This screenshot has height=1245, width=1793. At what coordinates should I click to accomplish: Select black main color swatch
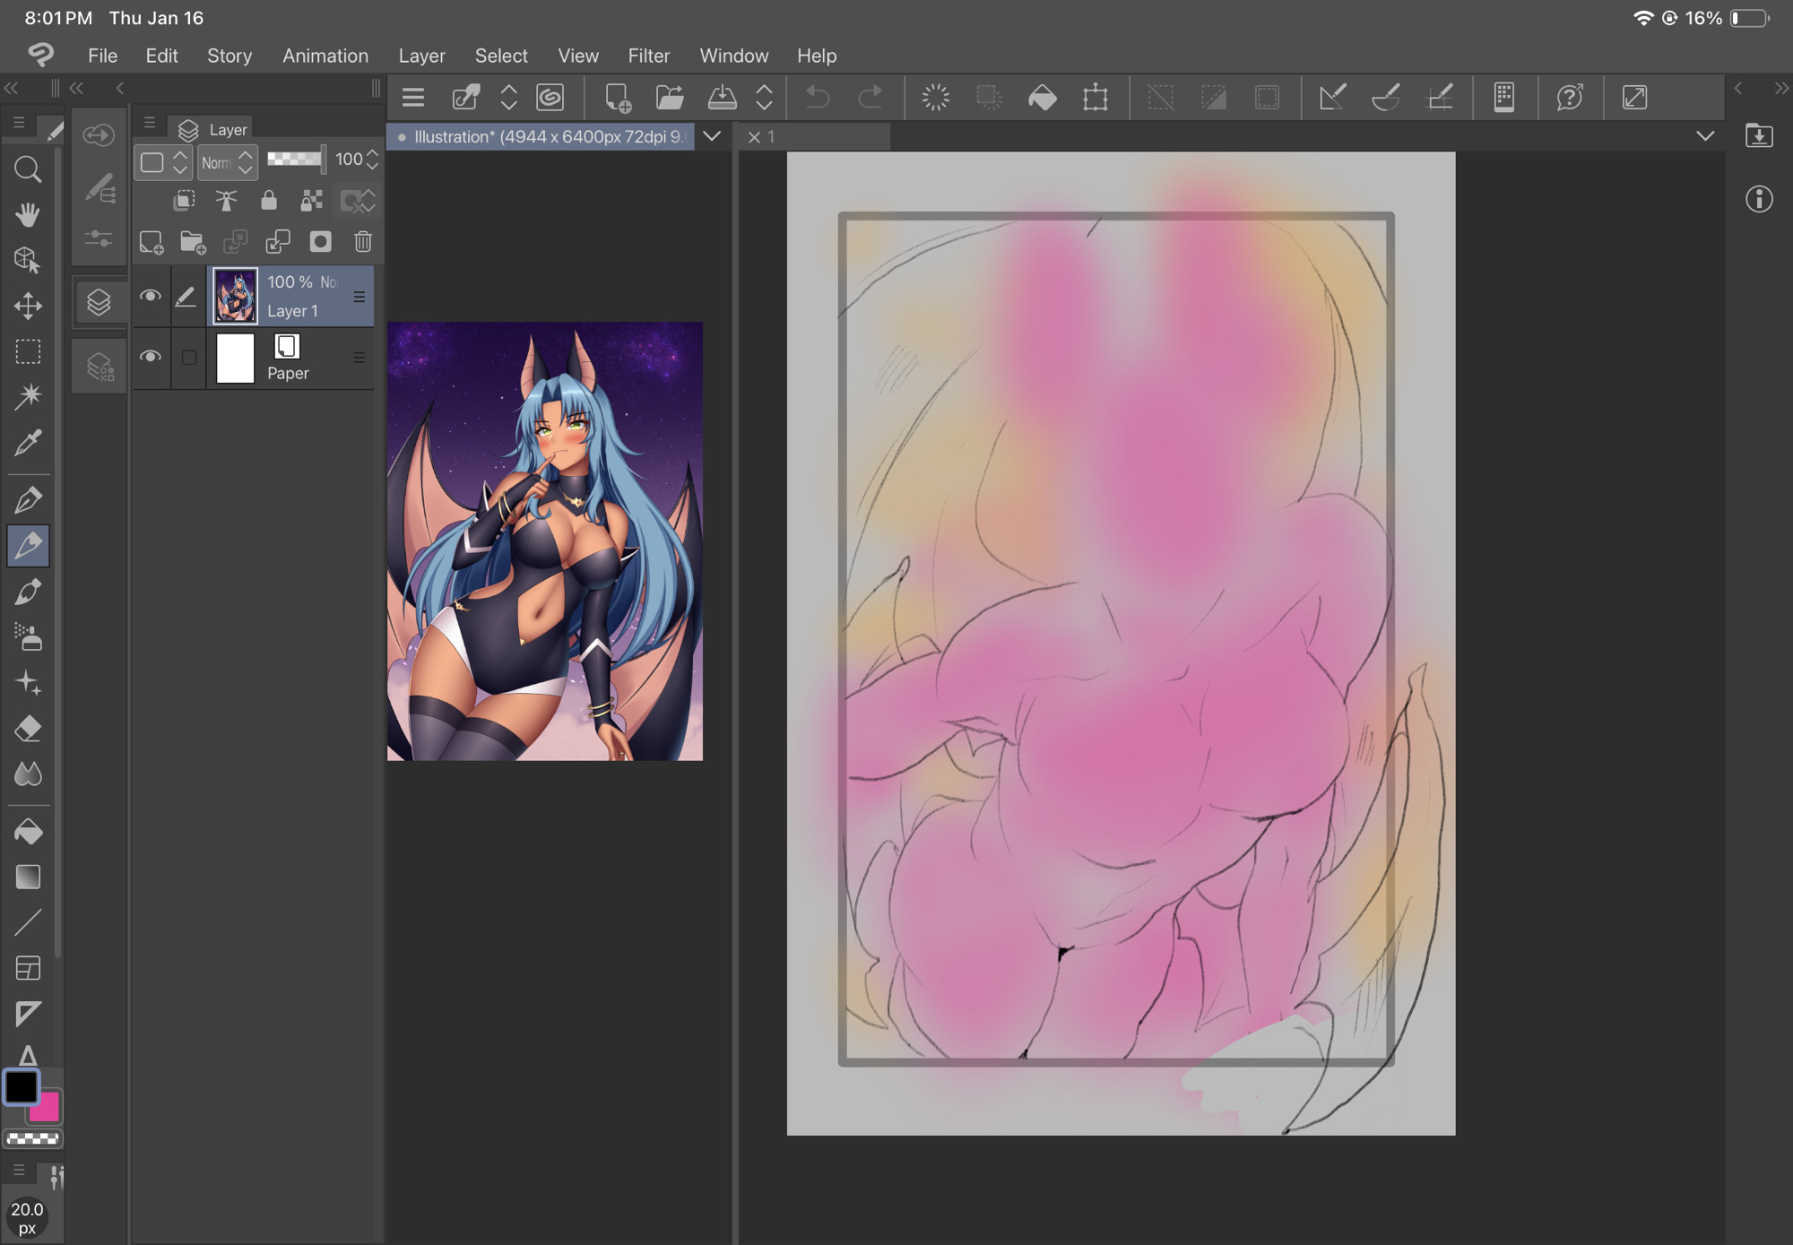[21, 1087]
